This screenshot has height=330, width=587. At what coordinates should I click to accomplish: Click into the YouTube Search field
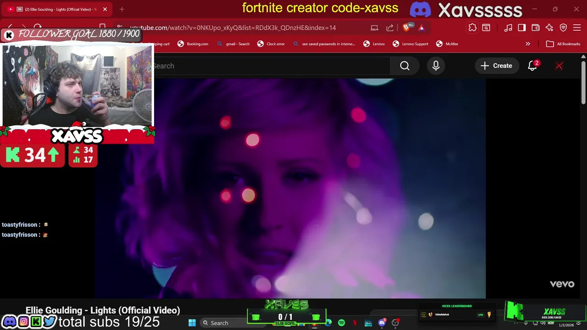[x=271, y=66]
